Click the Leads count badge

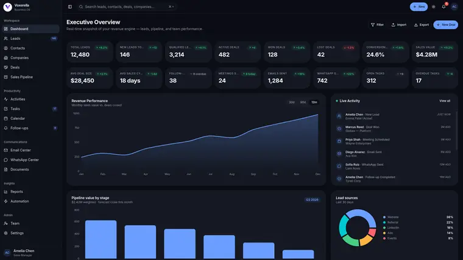coord(54,38)
